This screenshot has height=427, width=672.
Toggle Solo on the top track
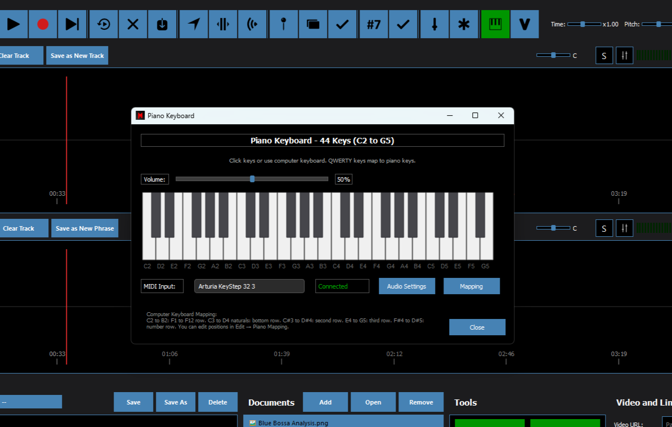(604, 55)
